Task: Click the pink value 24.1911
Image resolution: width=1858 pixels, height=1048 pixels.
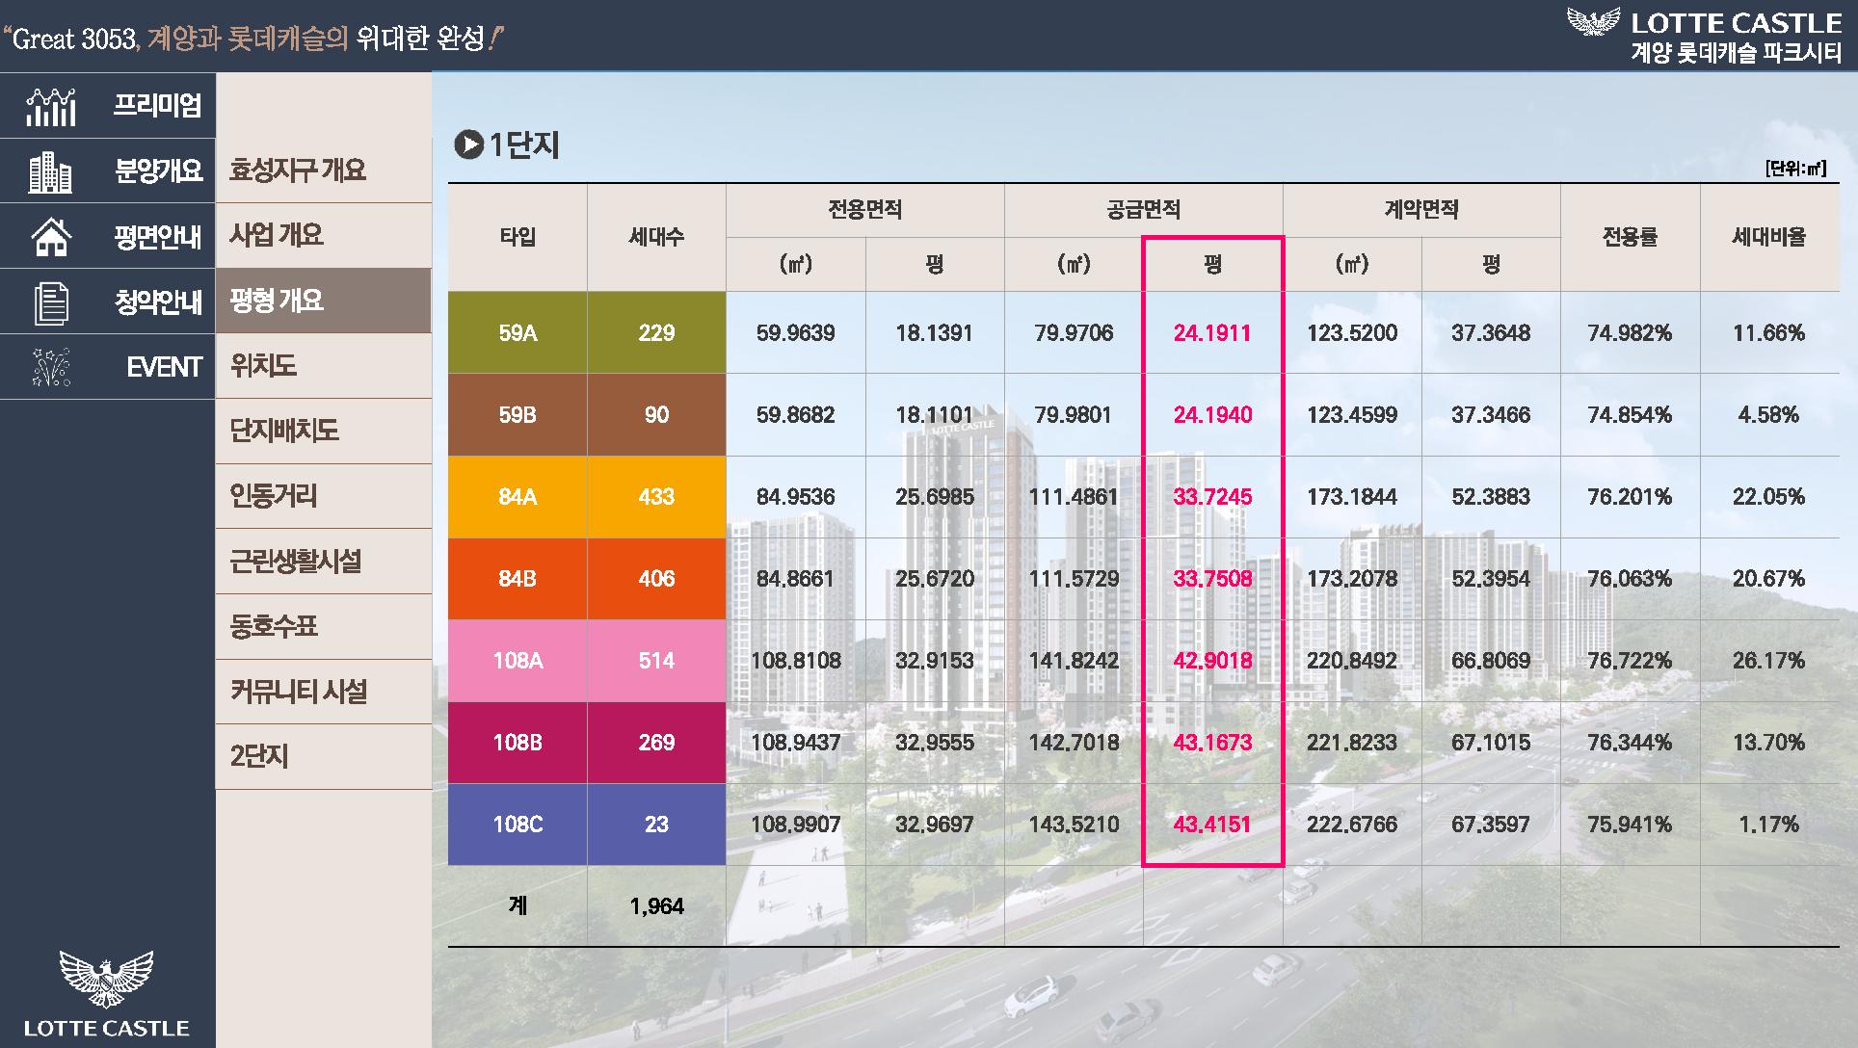Action: (x=1212, y=333)
